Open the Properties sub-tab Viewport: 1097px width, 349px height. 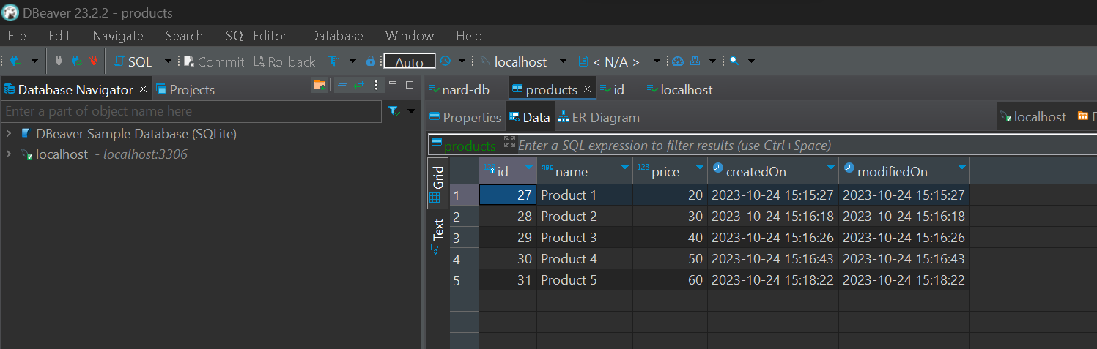click(x=465, y=117)
